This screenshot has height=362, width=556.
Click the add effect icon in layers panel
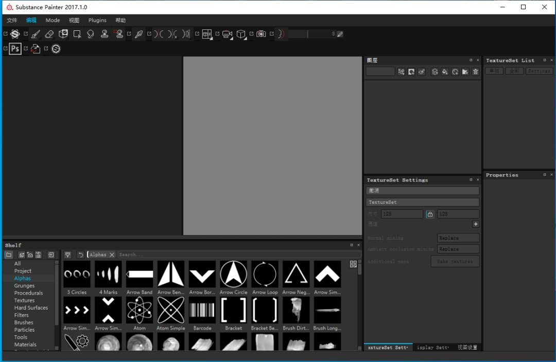click(x=401, y=72)
